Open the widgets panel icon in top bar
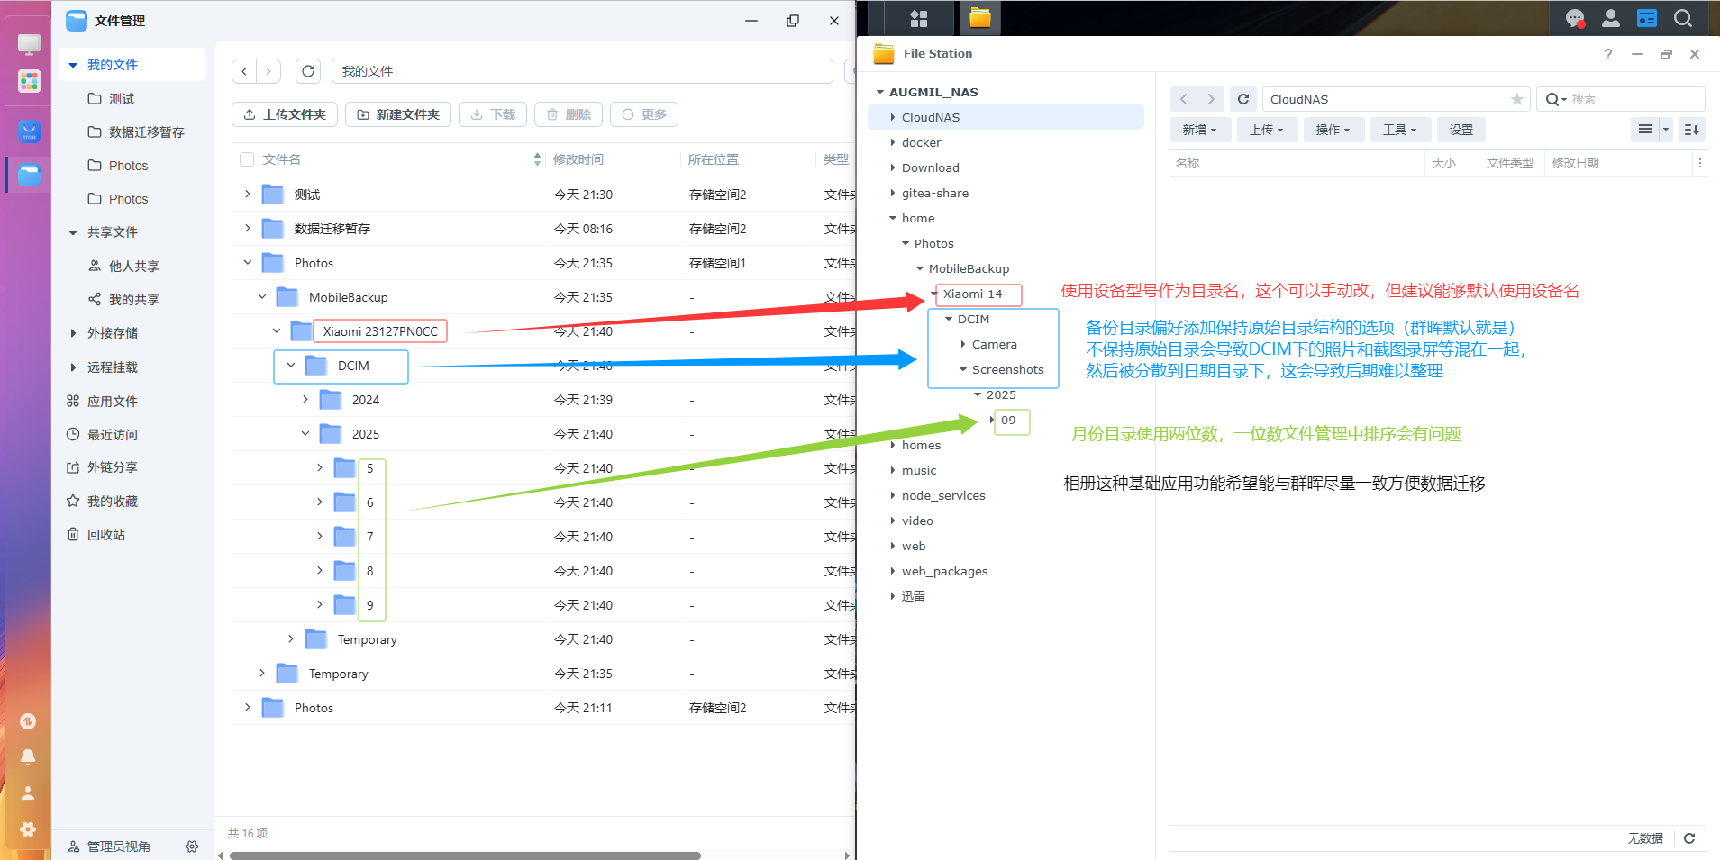This screenshot has width=1720, height=860. (1647, 18)
